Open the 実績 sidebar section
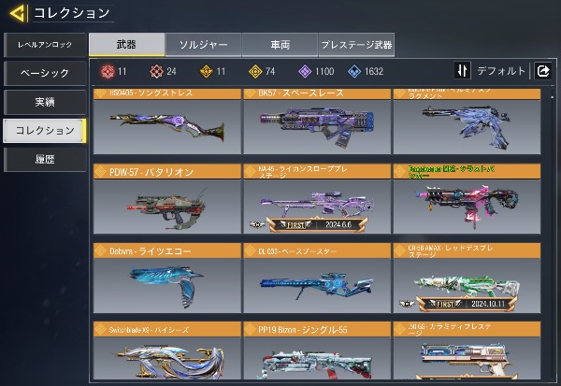The image size is (561, 386). tap(45, 102)
